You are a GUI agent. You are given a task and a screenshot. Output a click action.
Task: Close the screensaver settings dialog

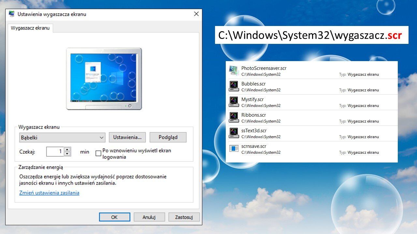click(196, 14)
